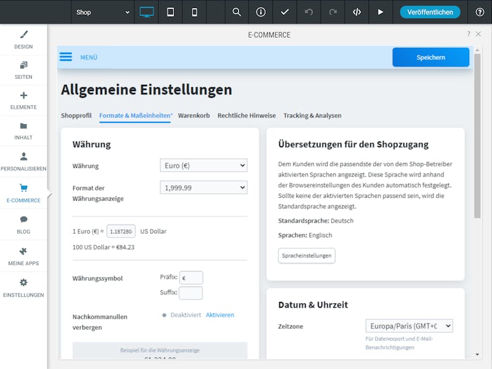Open the Zeitzone Europa/Paris dropdown

click(x=409, y=326)
